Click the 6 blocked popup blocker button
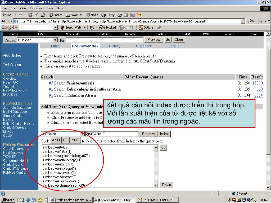This screenshot has height=203, width=271. tap(107, 27)
